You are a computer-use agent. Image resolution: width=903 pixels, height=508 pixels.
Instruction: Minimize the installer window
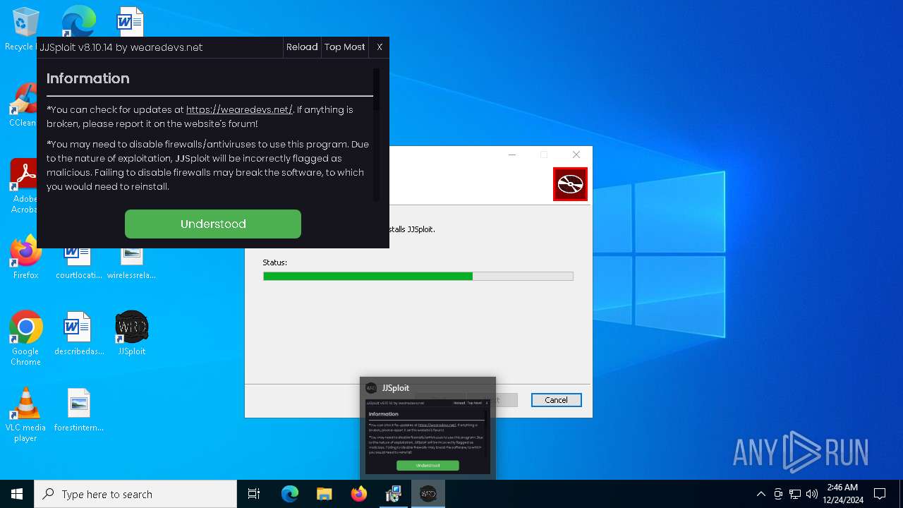(512, 155)
